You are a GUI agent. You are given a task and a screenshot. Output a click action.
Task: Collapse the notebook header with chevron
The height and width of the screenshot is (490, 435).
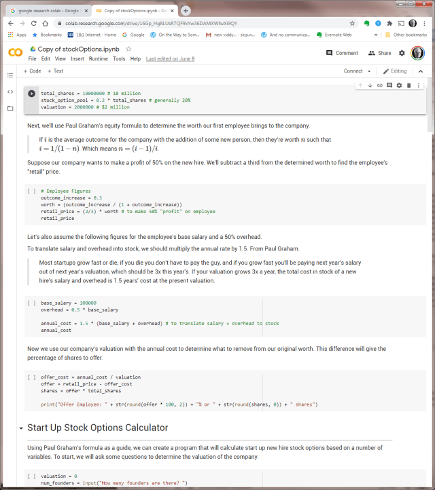click(420, 71)
